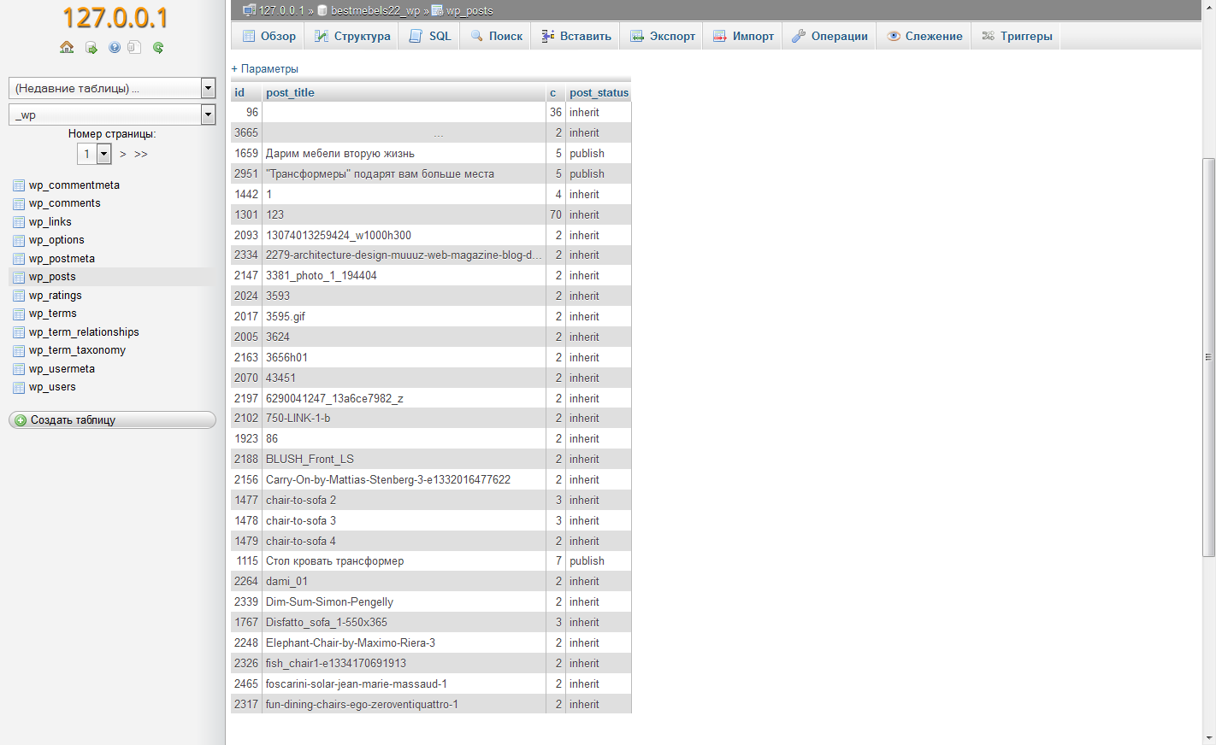The image size is (1216, 745).
Task: Click the table icon beside wp_terms
Action: coord(19,314)
